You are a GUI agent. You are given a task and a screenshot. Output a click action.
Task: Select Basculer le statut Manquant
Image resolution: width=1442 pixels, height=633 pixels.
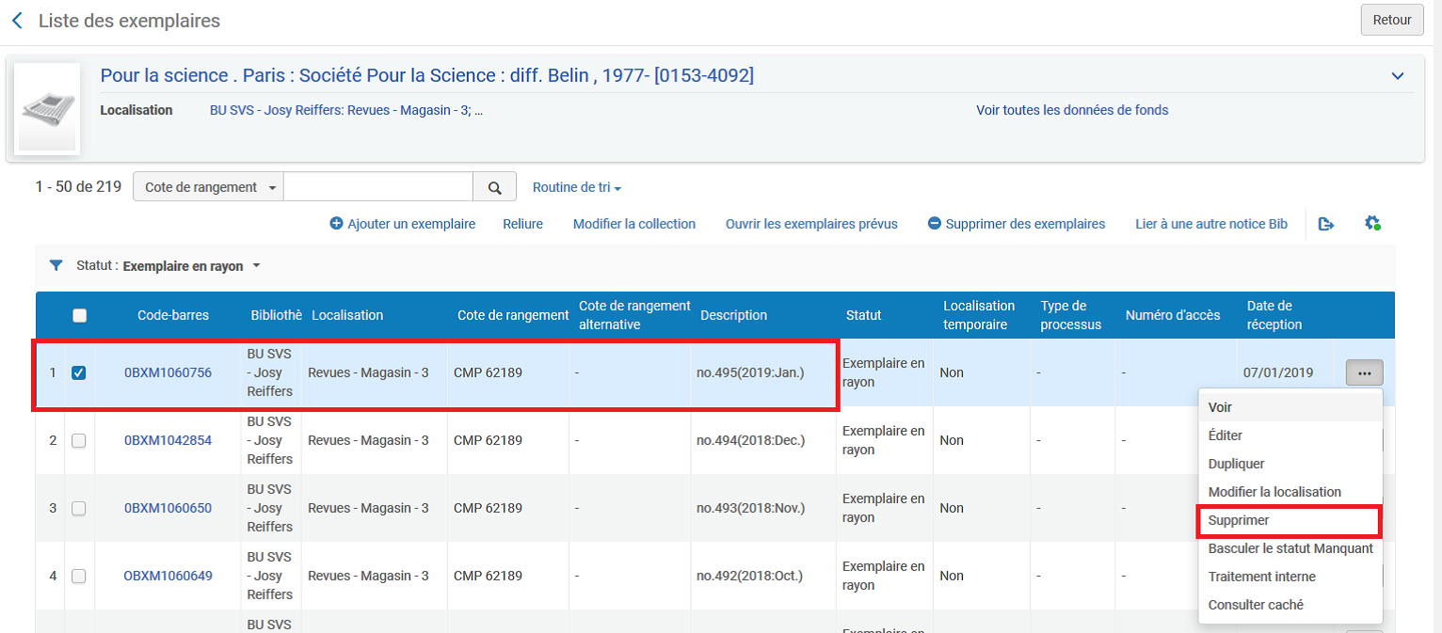1290,548
